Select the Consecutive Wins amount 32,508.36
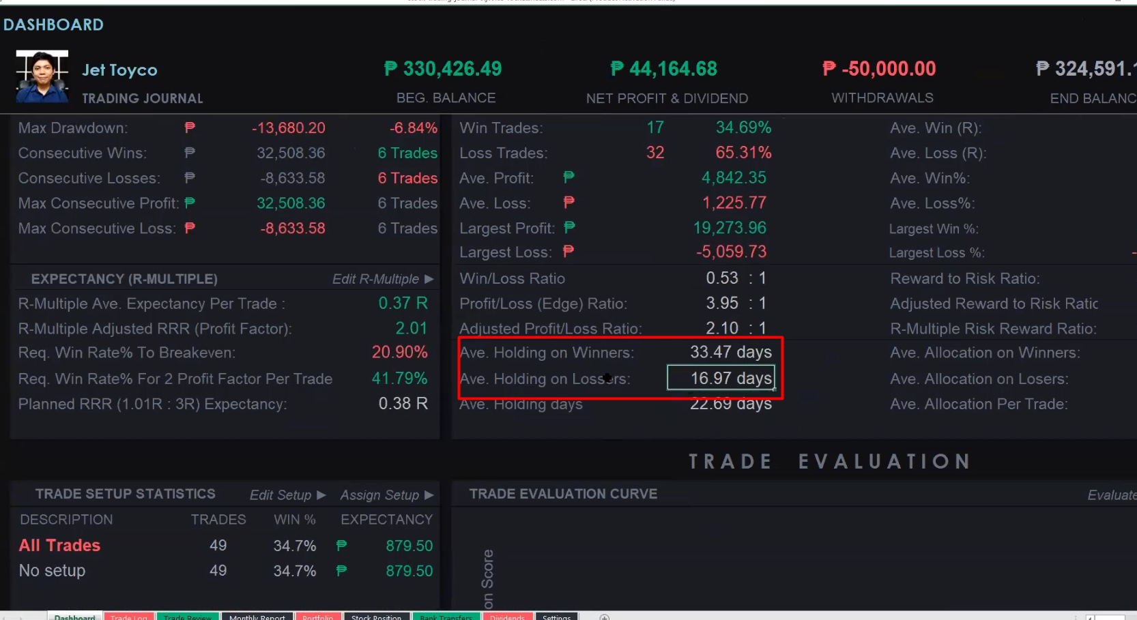The image size is (1137, 620). pos(291,153)
